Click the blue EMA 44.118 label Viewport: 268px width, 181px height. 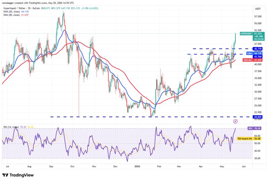click(x=254, y=53)
